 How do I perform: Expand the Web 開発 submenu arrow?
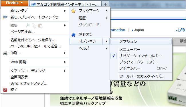[65, 62]
